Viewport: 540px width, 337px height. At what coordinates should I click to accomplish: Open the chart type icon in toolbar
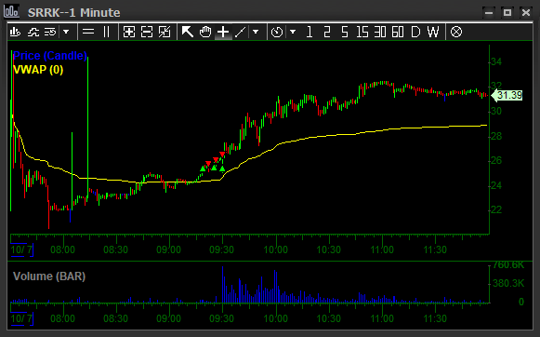pyautogui.click(x=15, y=32)
